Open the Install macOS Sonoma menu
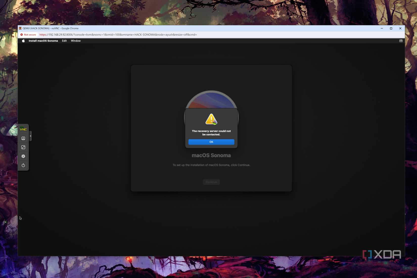 coord(43,41)
